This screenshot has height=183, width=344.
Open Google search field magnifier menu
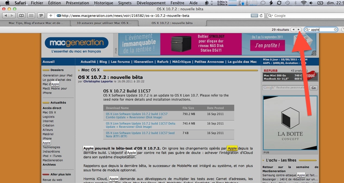click(x=271, y=15)
